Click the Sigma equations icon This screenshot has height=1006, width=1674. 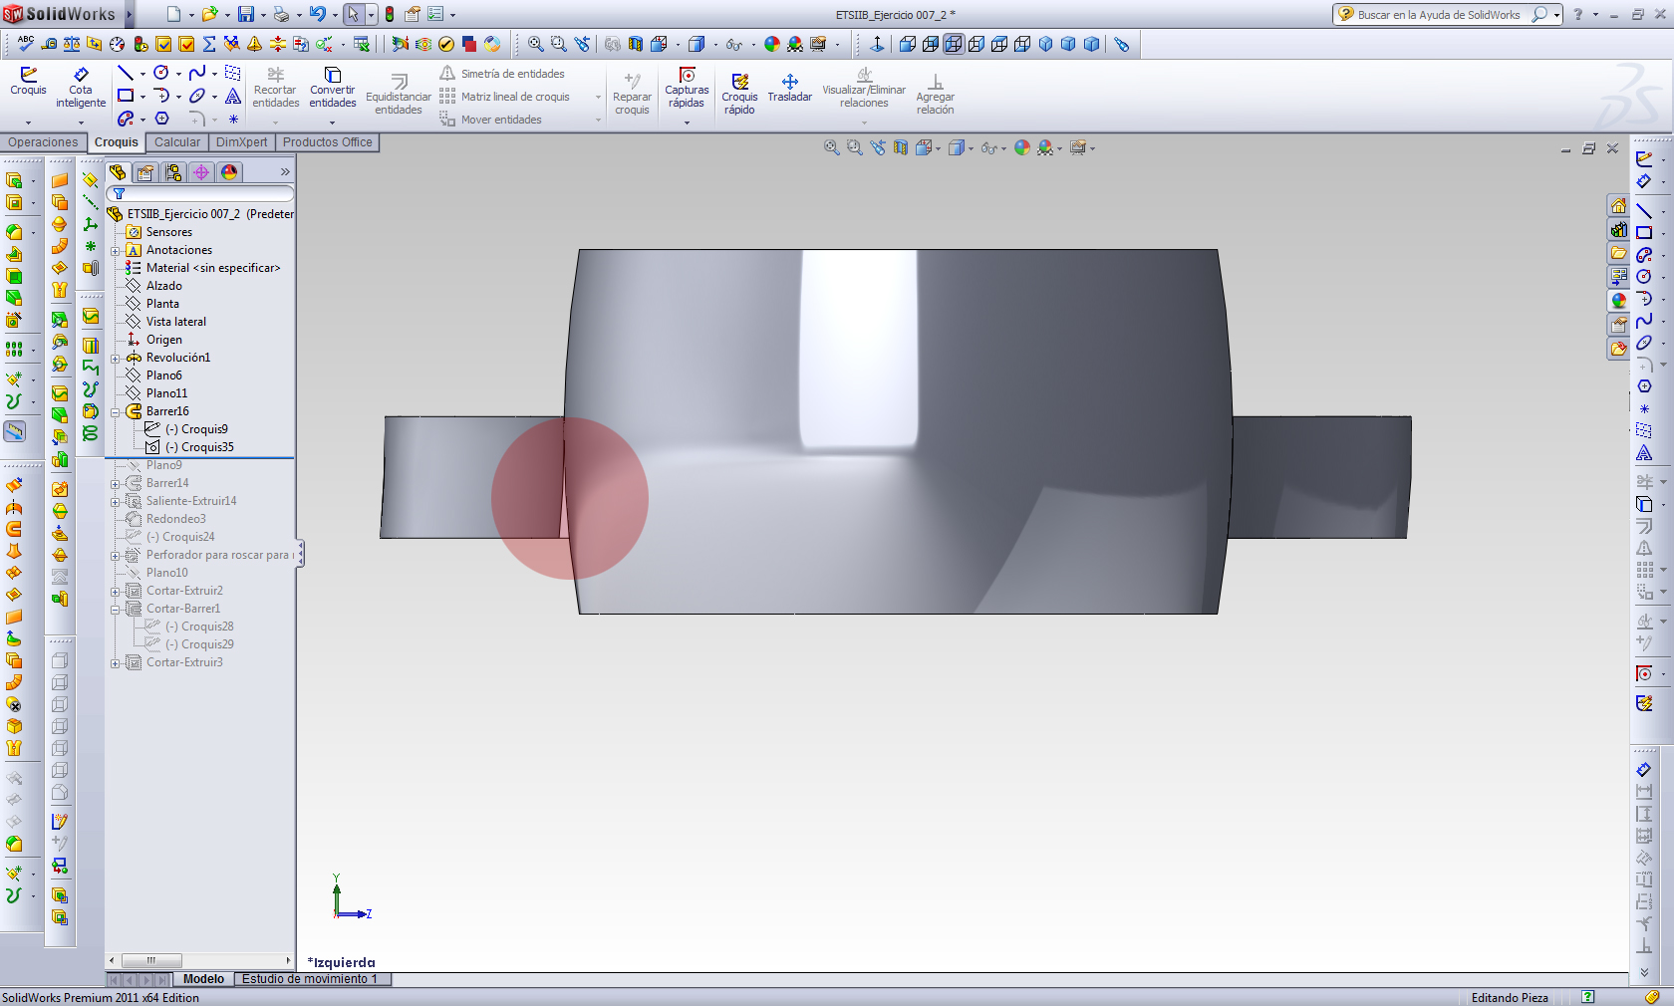pyautogui.click(x=209, y=44)
